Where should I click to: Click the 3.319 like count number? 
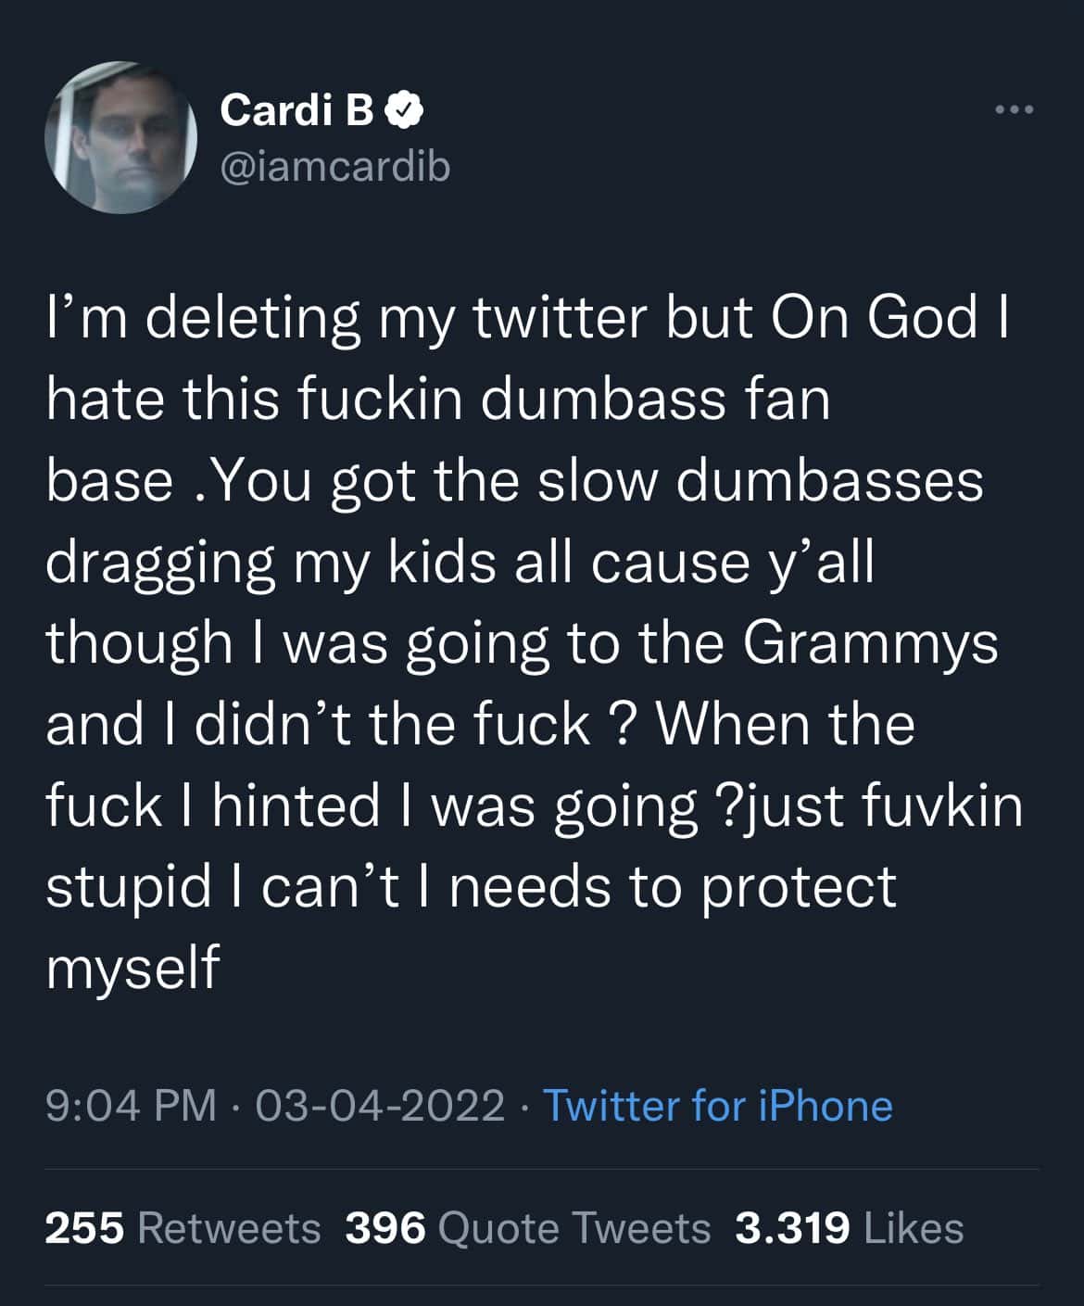coord(792,1229)
